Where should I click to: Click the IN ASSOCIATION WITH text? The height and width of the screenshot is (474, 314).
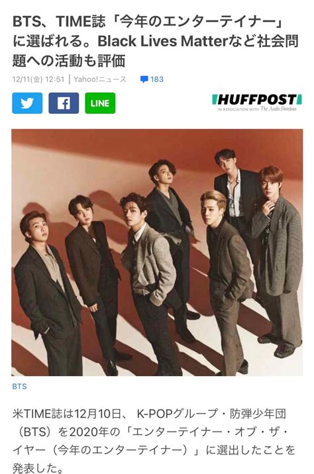point(238,109)
